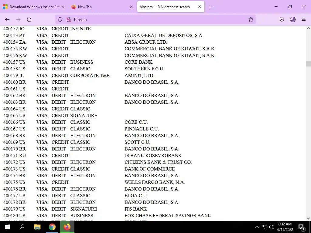
Task: Click the insecure connection padlock icon
Action: [69, 20]
